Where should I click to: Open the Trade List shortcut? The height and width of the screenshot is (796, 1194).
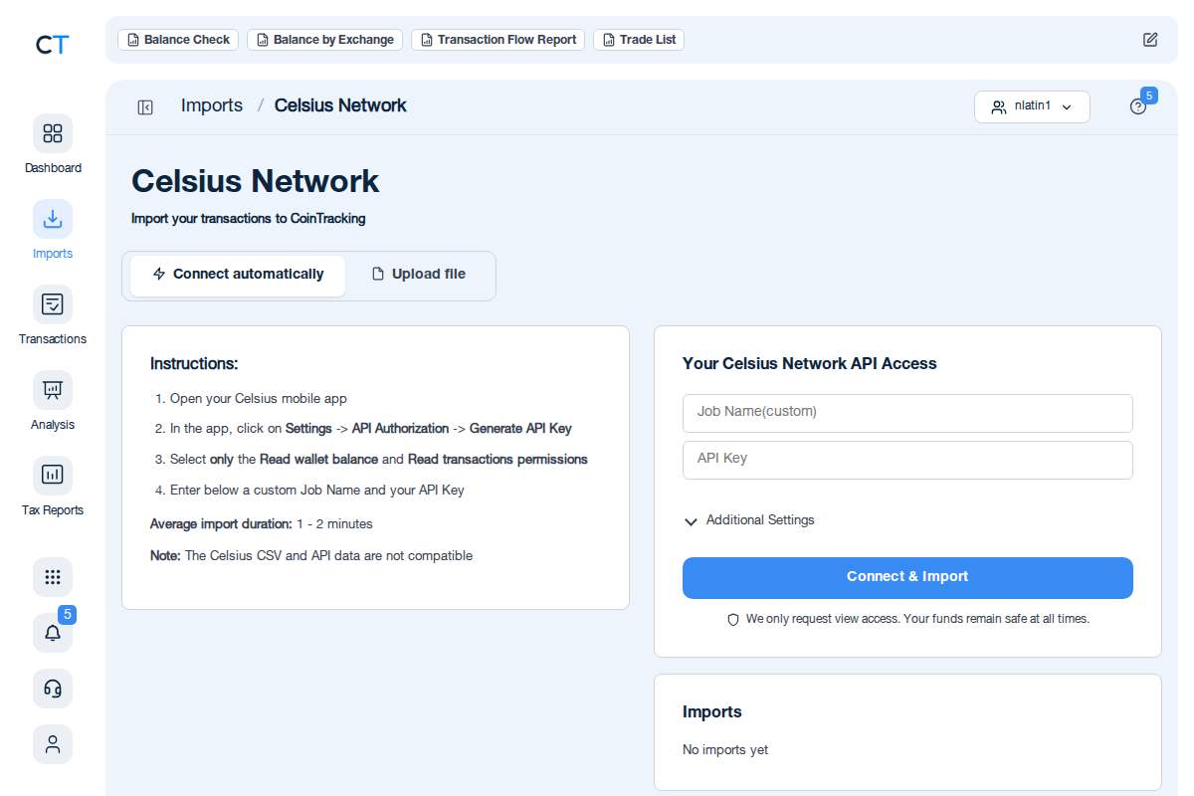tap(639, 40)
